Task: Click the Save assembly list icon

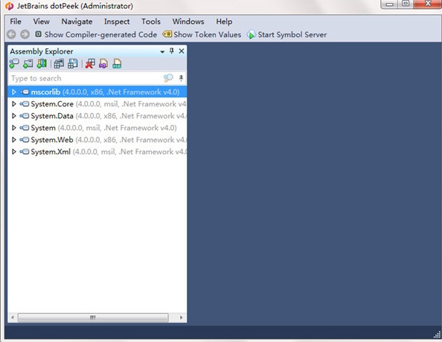Action: 73,64
